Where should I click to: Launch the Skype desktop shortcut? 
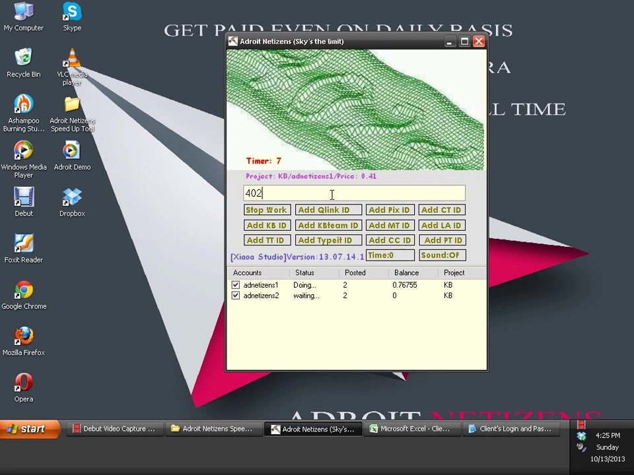coord(72,16)
